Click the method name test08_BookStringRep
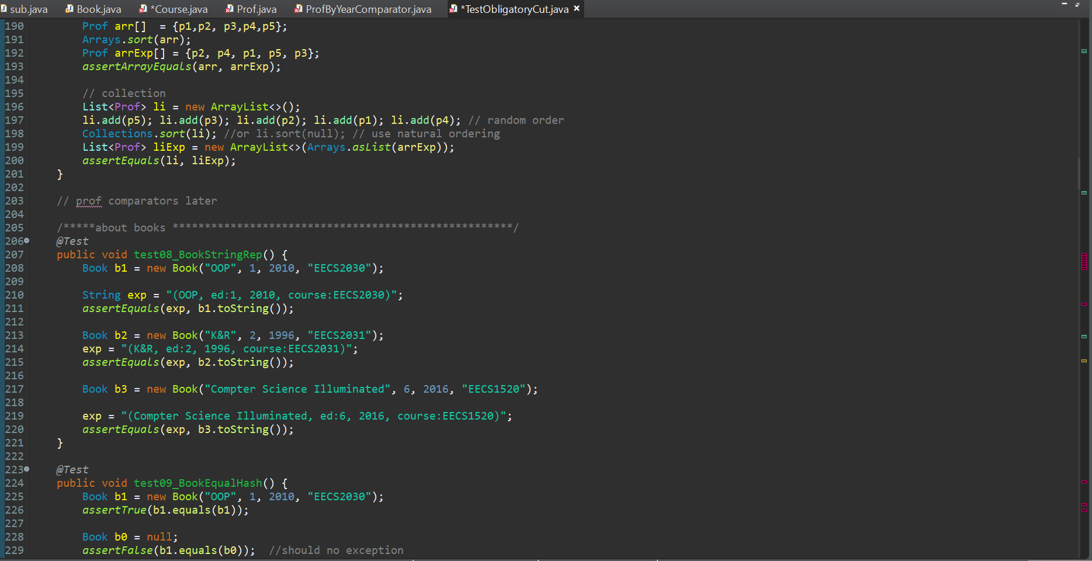Image resolution: width=1092 pixels, height=561 pixels. click(x=198, y=255)
